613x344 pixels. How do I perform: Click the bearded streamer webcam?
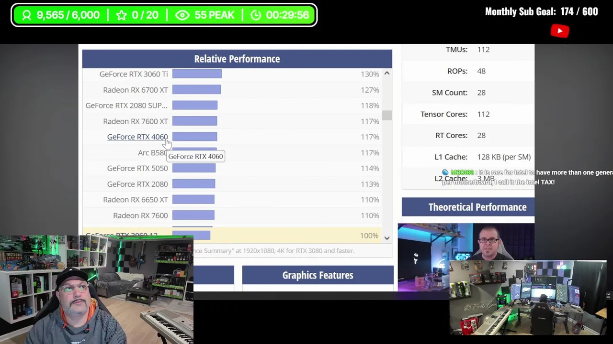pos(97,290)
